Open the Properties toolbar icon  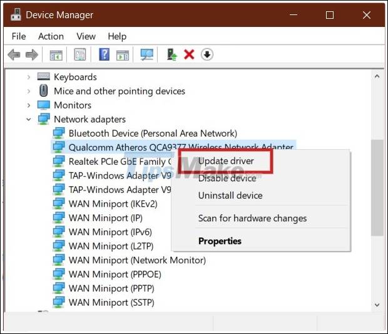(80, 55)
